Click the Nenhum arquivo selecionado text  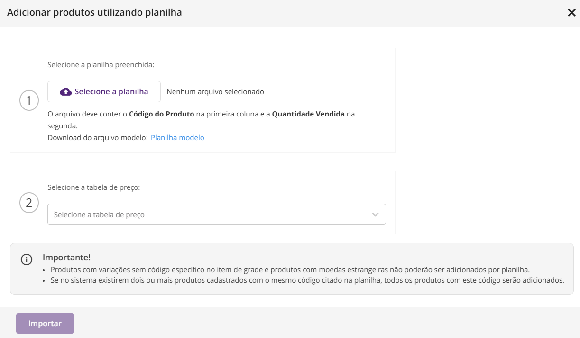pos(215,92)
